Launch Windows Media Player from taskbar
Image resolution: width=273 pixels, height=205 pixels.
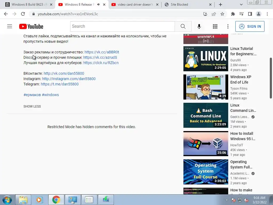tap(39, 200)
